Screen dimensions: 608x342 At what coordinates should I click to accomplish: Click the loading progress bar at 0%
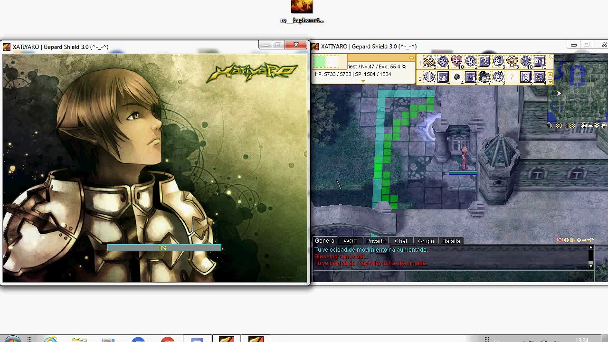point(164,248)
